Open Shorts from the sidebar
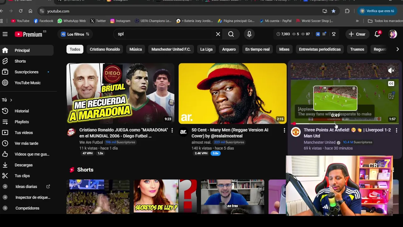This screenshot has width=403, height=227. tap(27, 61)
